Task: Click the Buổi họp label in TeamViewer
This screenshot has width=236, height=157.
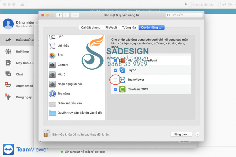Action: point(23,52)
